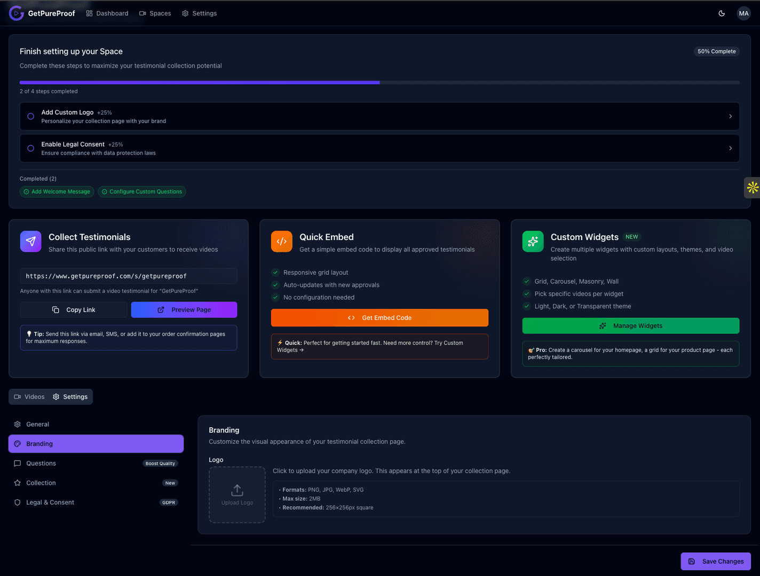Viewport: 760px width, 576px height.
Task: Click the Get Embed Code button
Action: pos(379,318)
